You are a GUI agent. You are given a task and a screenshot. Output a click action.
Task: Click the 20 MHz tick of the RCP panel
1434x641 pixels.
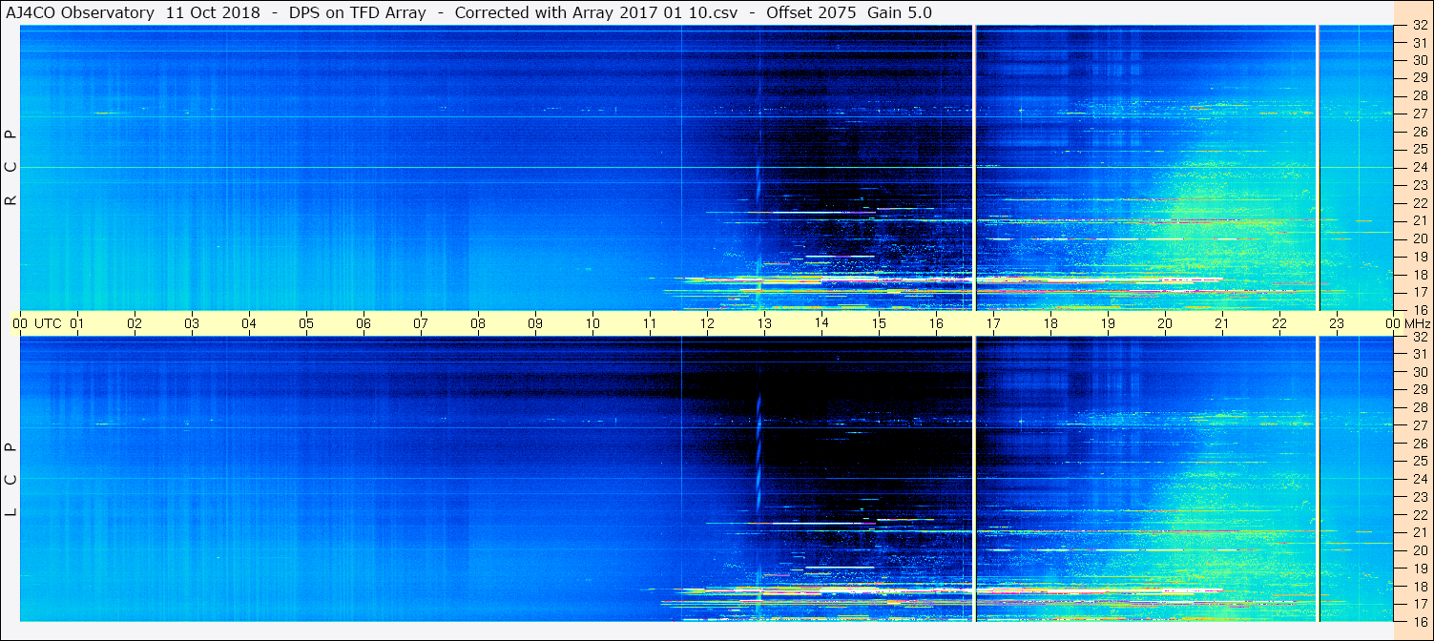pos(1419,238)
